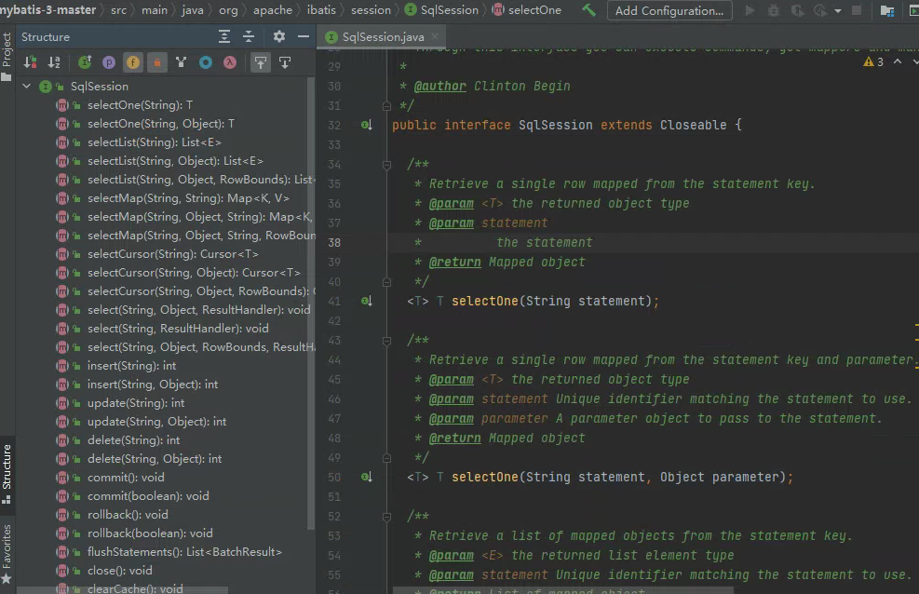Viewport: 919px width, 594px height.
Task: Enable autoscroll to source
Action: pos(261,62)
